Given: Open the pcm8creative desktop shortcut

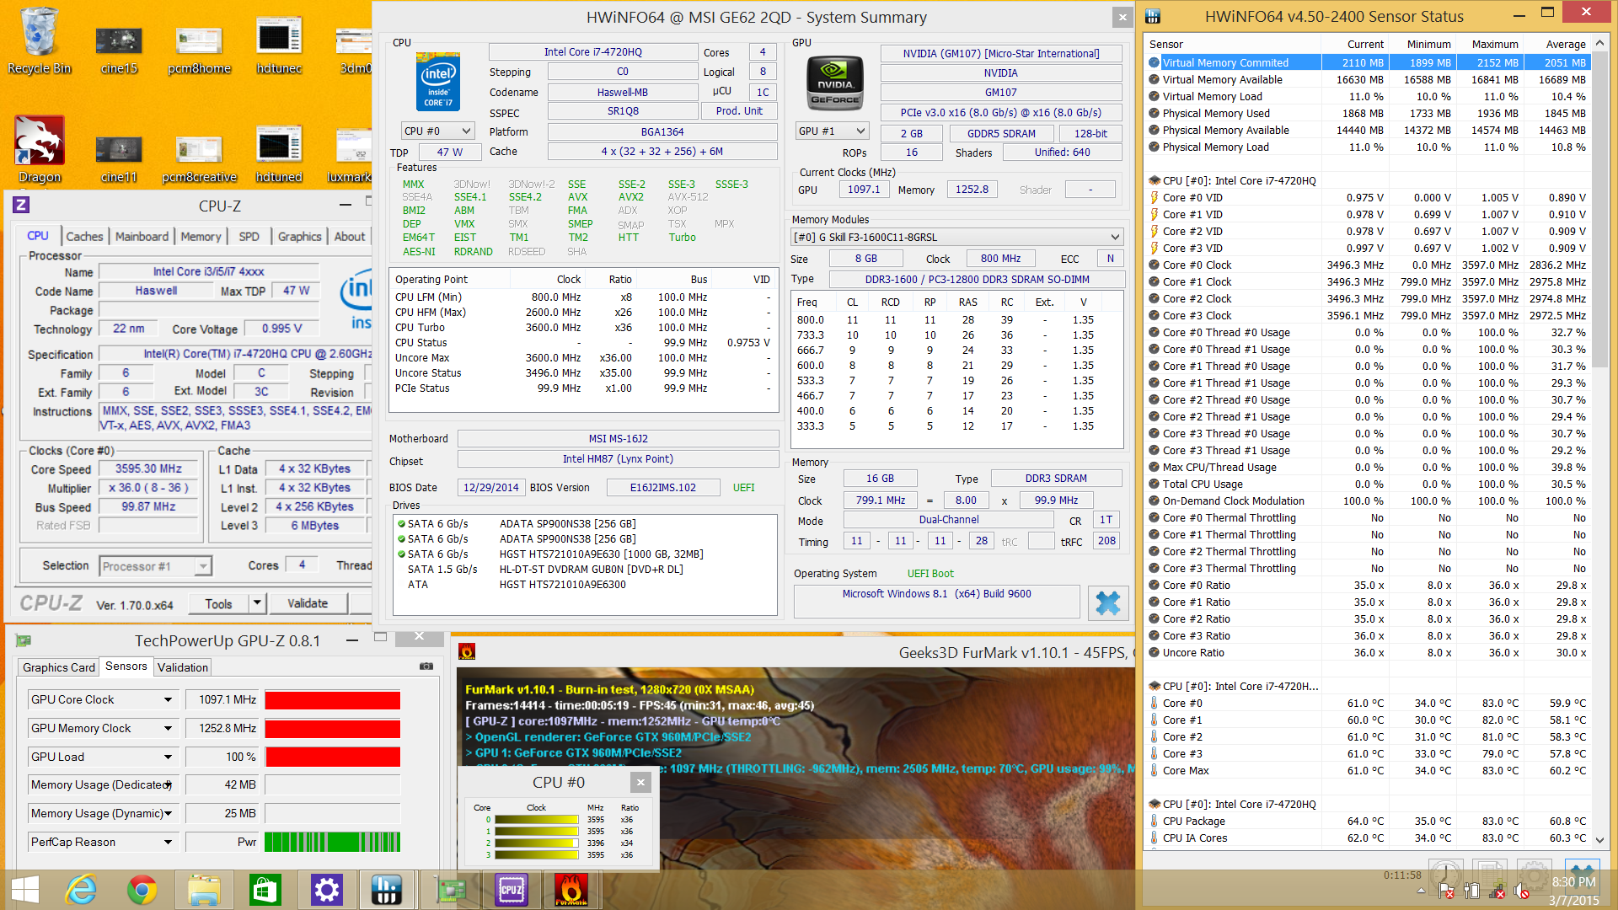Looking at the screenshot, I should 199,158.
